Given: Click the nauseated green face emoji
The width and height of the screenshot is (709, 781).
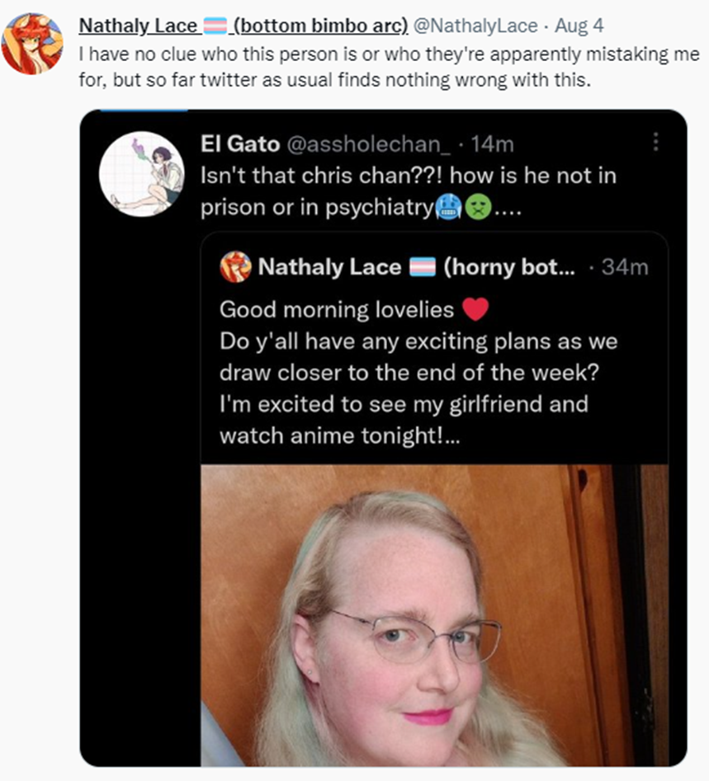Looking at the screenshot, I should tap(478, 207).
